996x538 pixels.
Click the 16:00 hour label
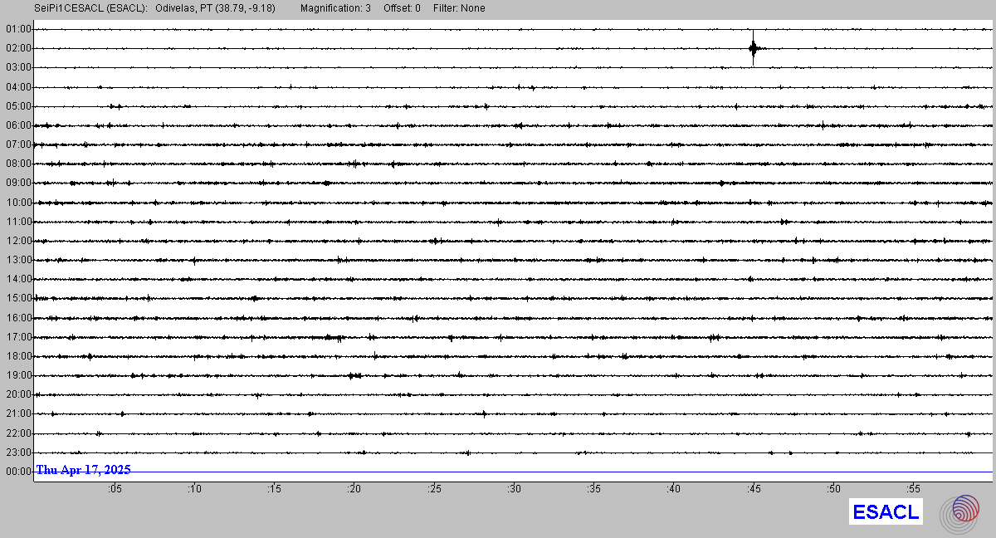click(18, 318)
